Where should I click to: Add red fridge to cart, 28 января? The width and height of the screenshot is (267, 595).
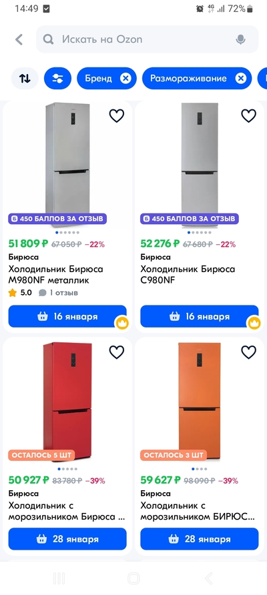[x=67, y=539]
